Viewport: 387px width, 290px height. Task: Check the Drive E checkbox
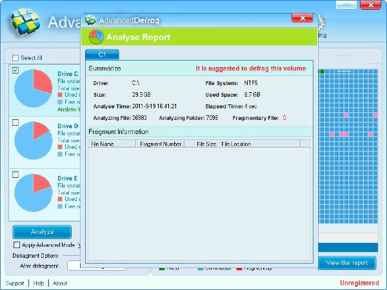[15, 175]
